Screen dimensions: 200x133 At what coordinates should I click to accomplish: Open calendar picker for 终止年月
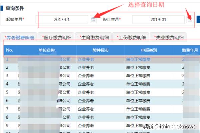pyautogui.click(x=190, y=19)
